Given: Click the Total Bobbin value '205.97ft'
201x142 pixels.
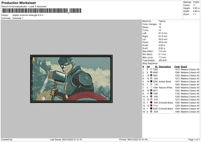Looking at the screenshot, I should coord(162,60).
